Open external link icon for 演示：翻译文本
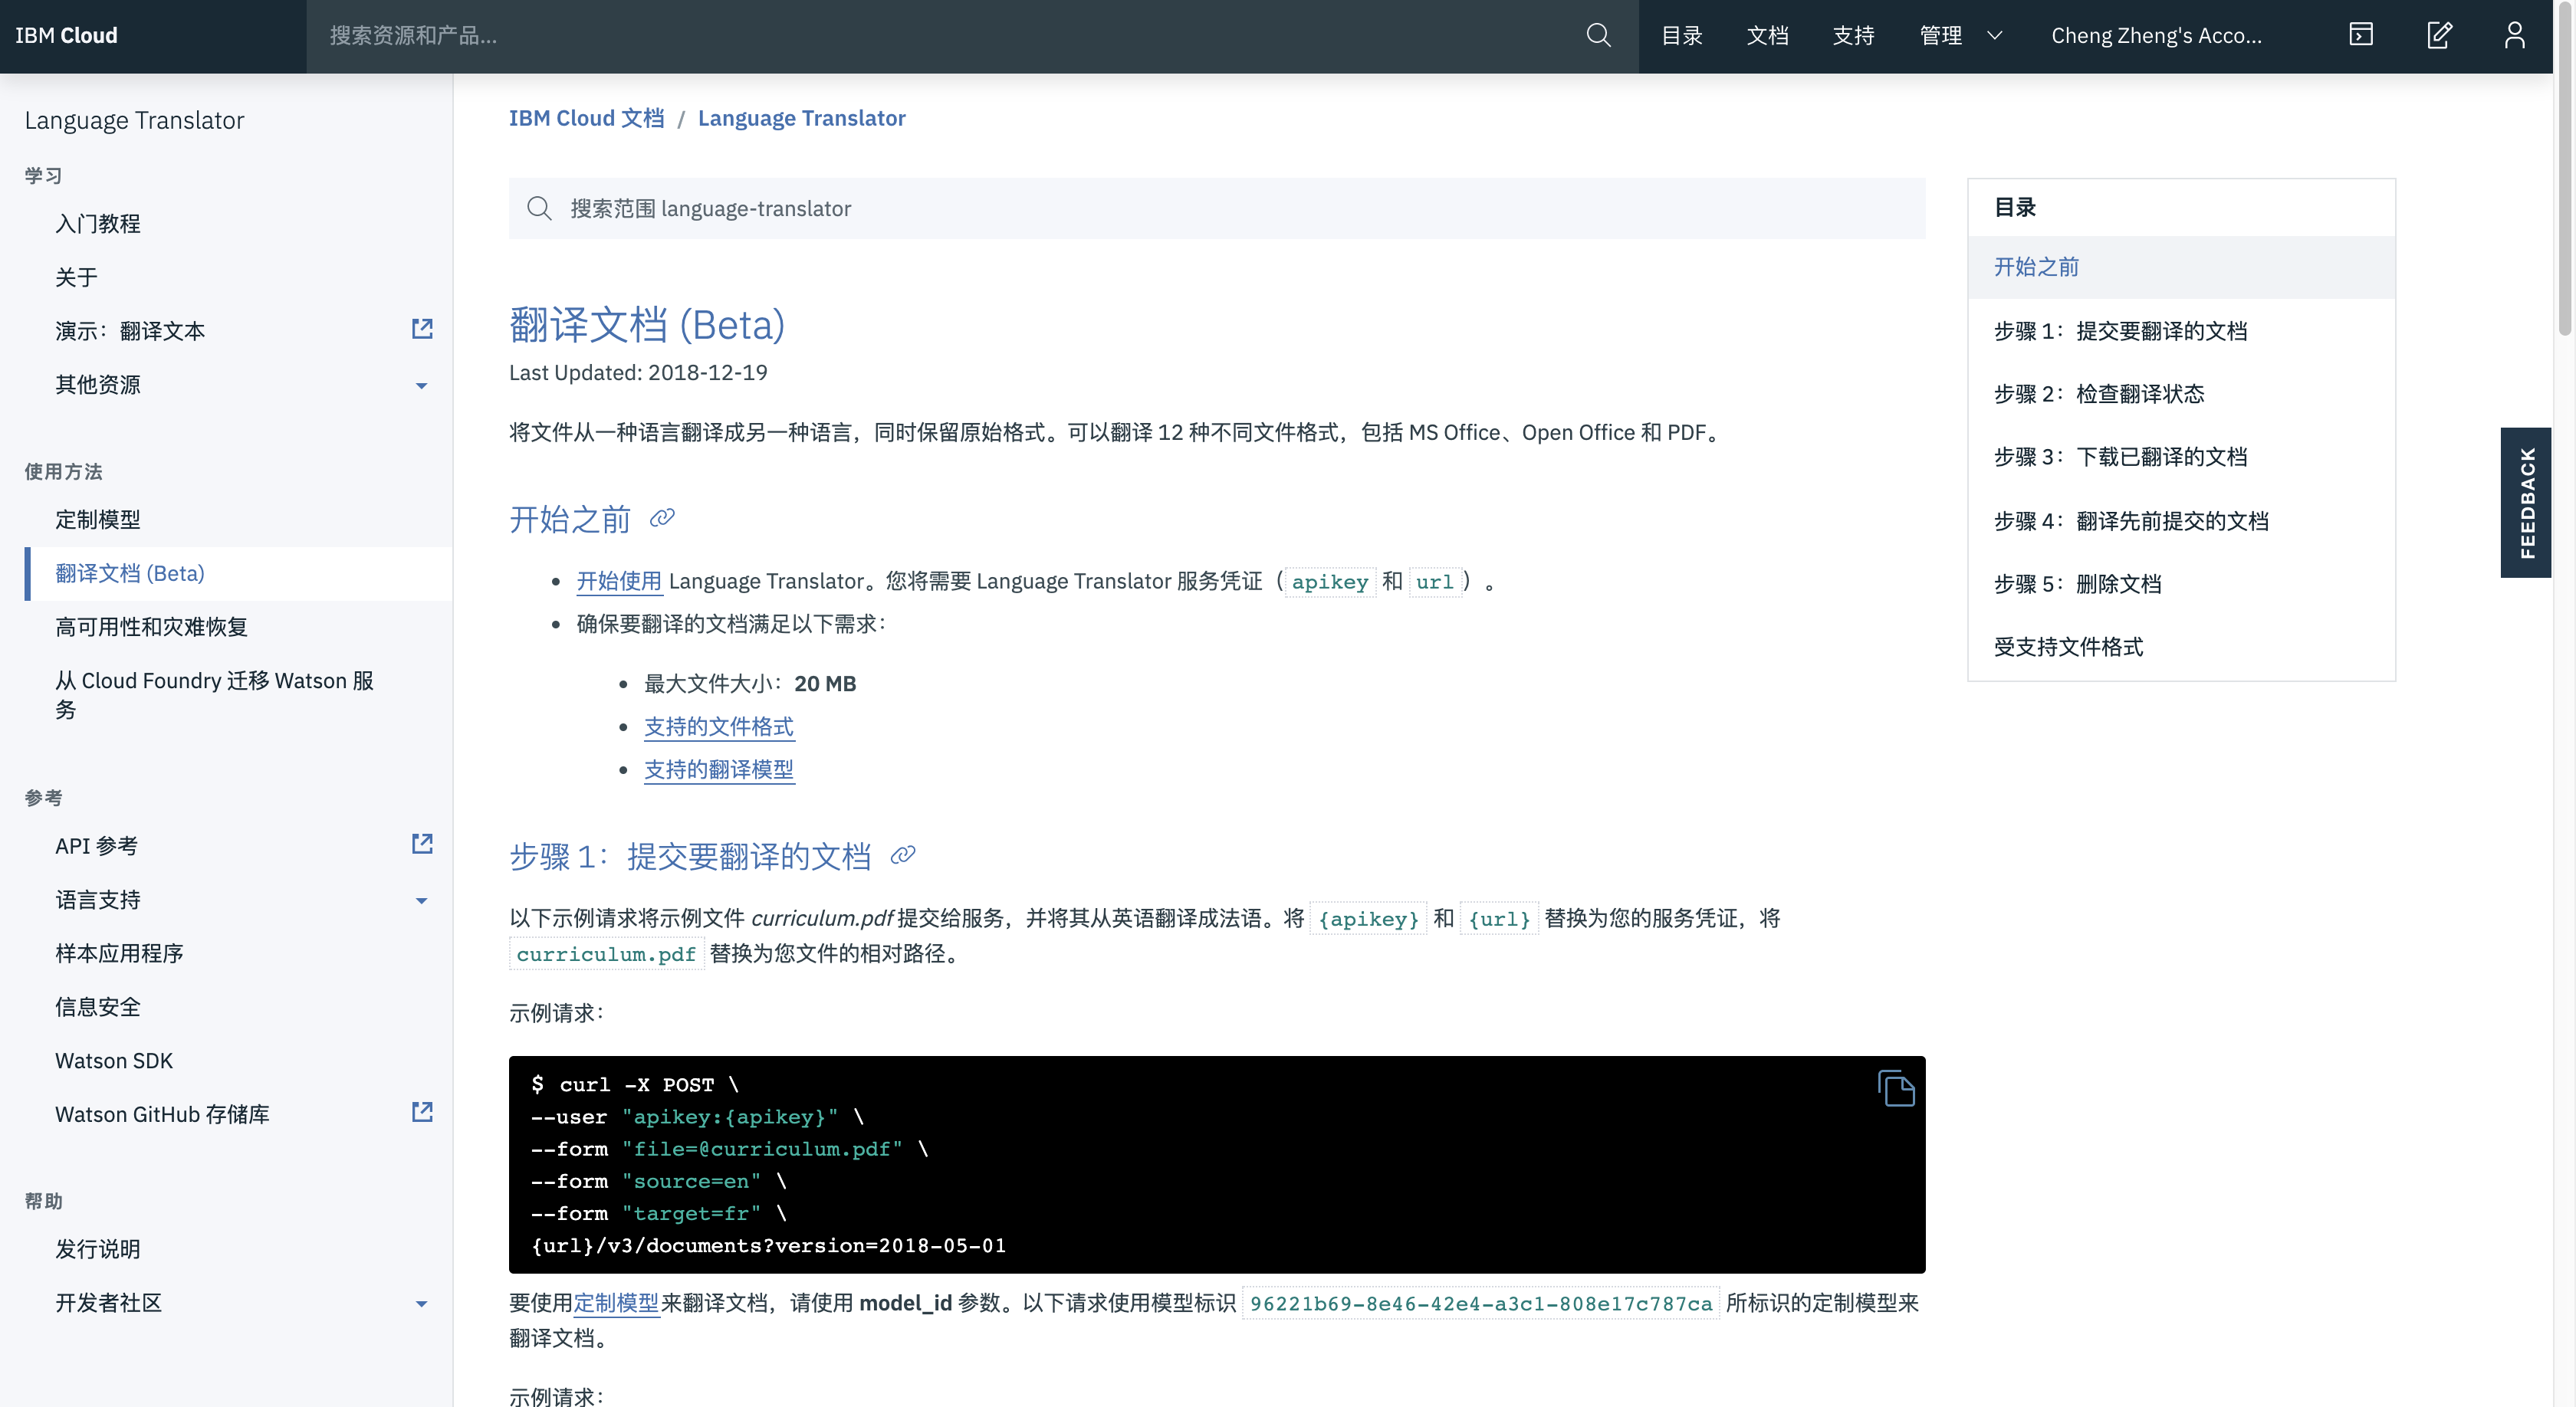 (422, 329)
